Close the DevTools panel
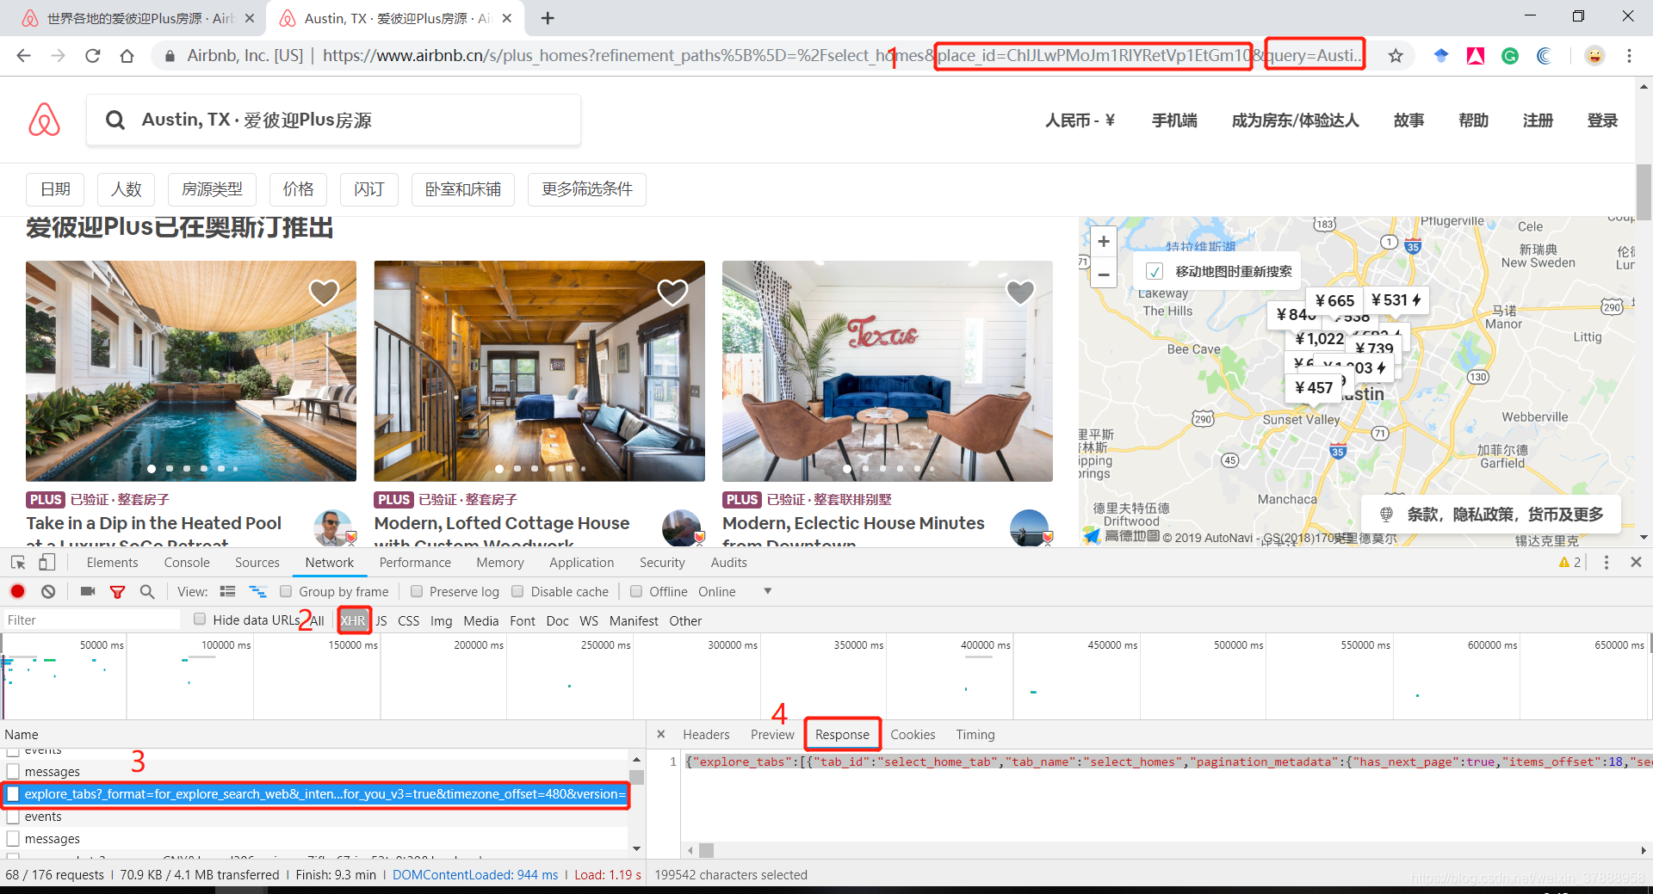 [x=1636, y=562]
